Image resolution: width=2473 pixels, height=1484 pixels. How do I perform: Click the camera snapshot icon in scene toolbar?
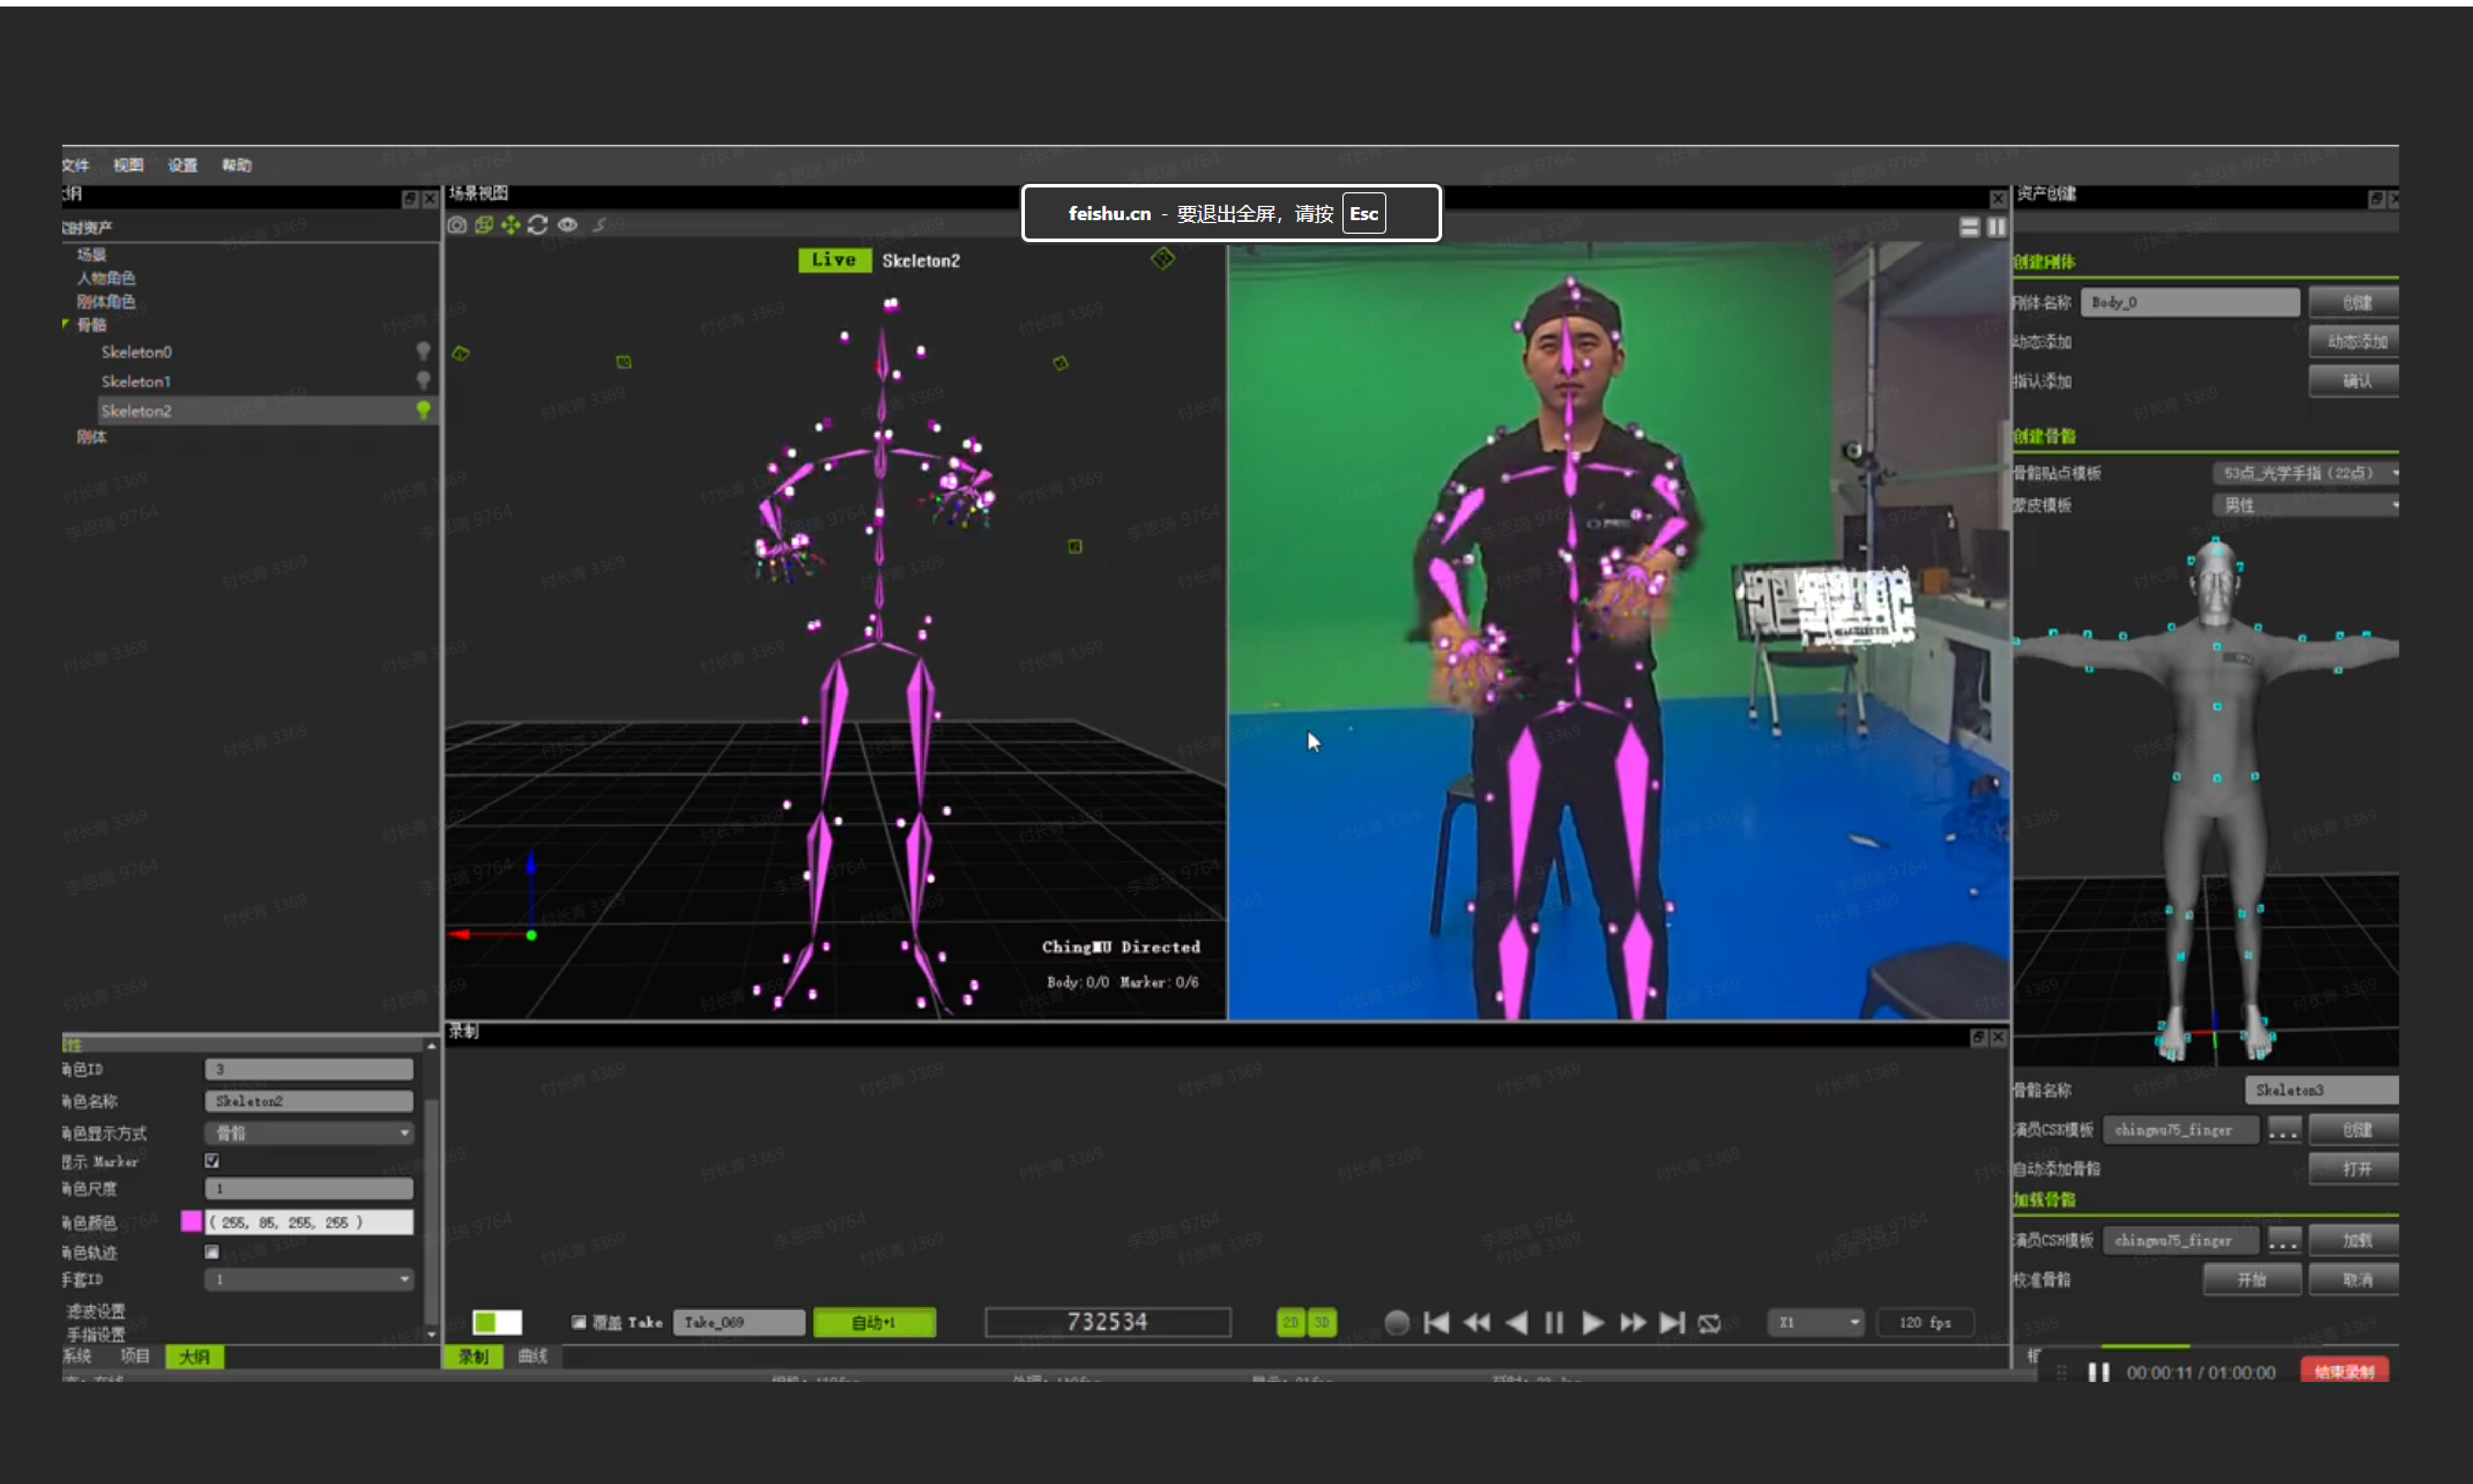(457, 225)
